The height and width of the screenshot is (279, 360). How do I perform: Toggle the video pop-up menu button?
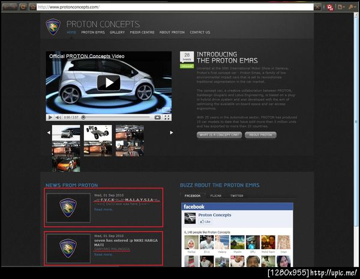[157, 117]
